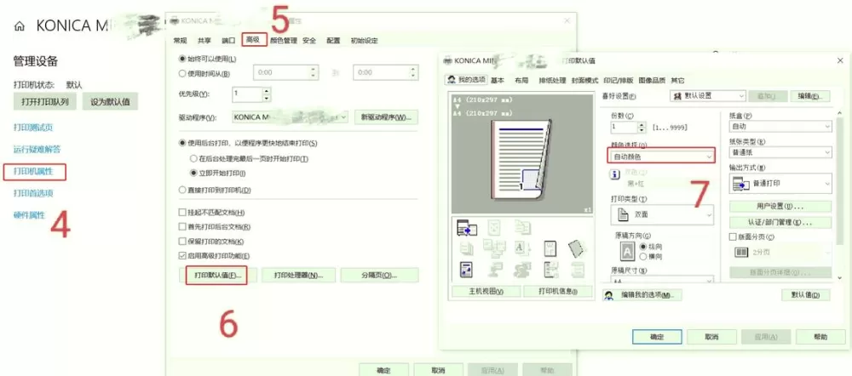Open 基本 tab in 打印默认值 window
Screen dimensions: 852x376
(498, 80)
